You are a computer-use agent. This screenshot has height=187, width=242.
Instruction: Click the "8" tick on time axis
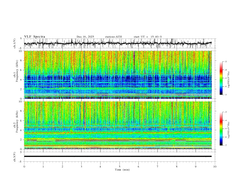pyautogui.click(x=177, y=167)
